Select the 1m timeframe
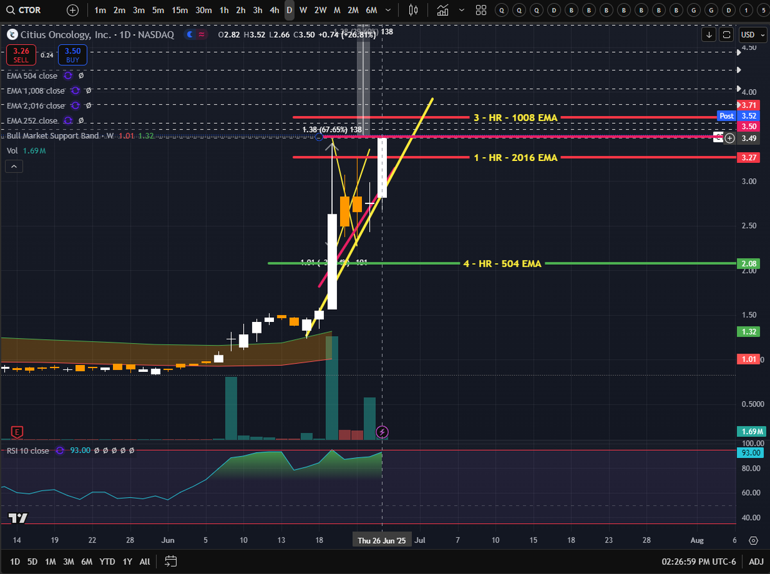The height and width of the screenshot is (574, 770). [x=100, y=10]
